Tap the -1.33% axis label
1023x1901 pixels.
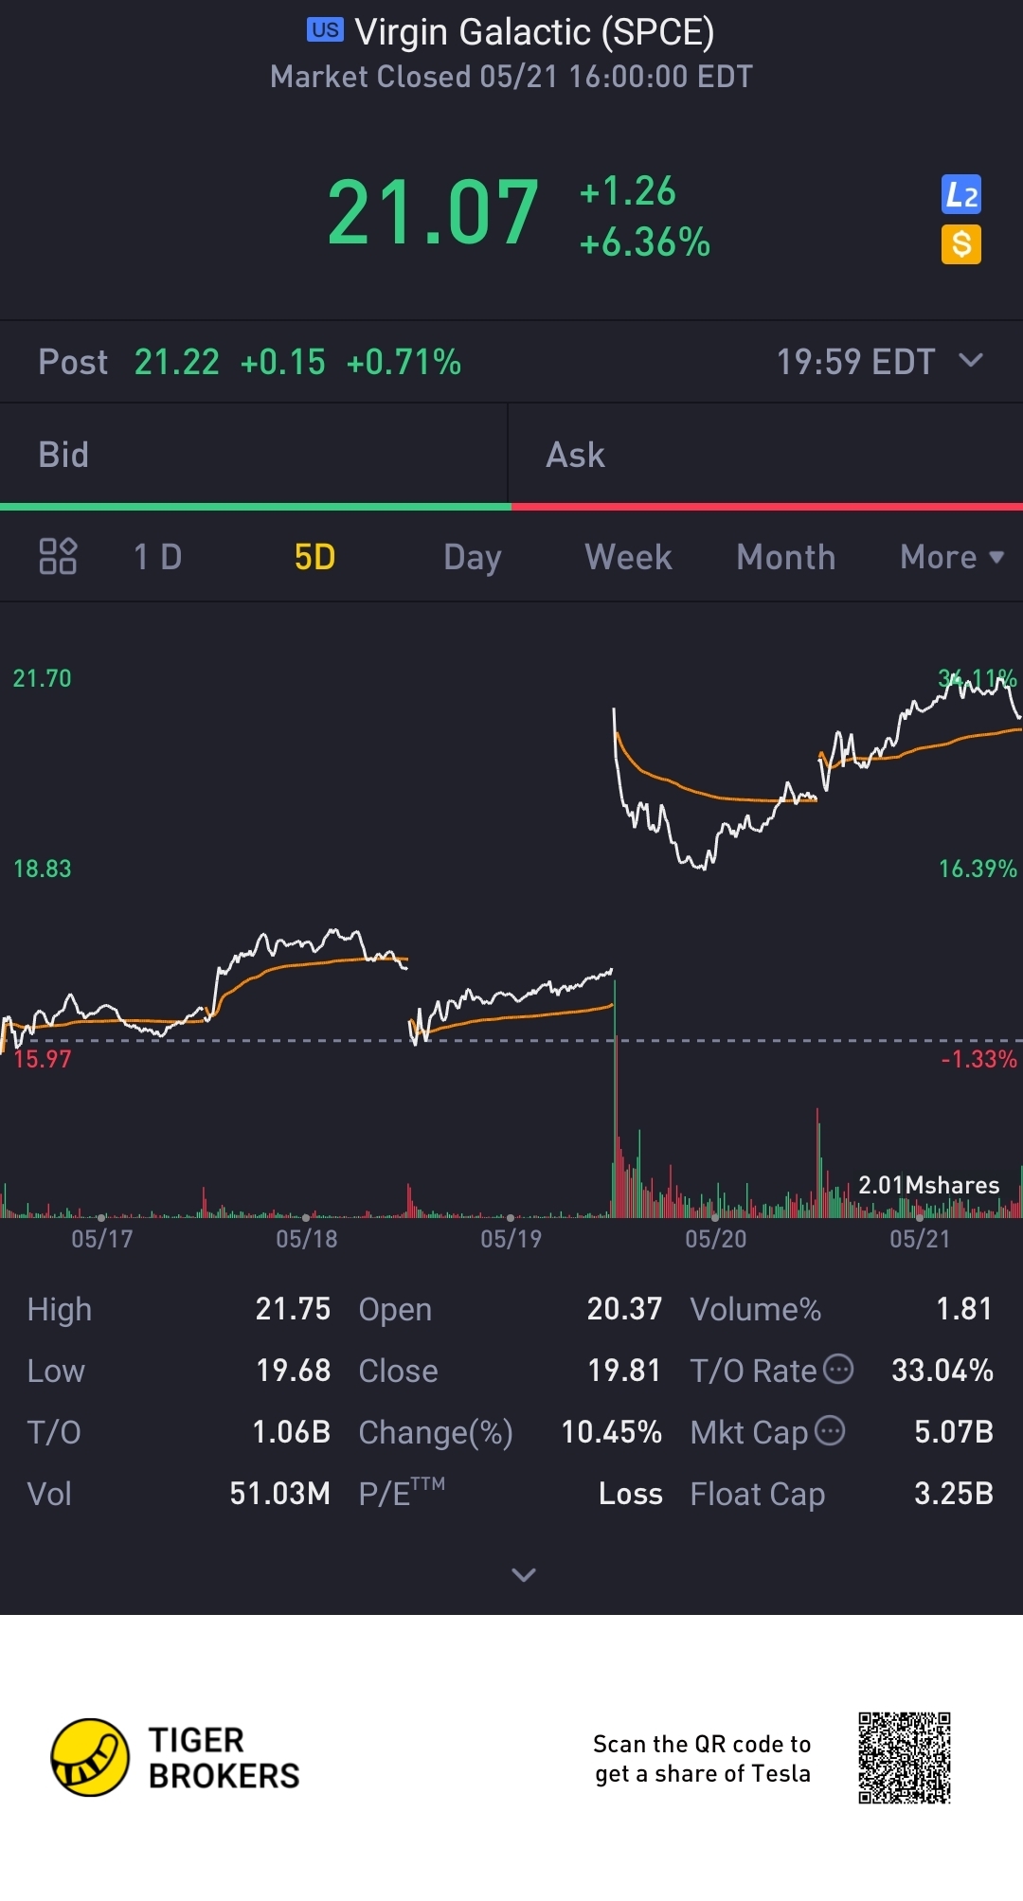(978, 1059)
